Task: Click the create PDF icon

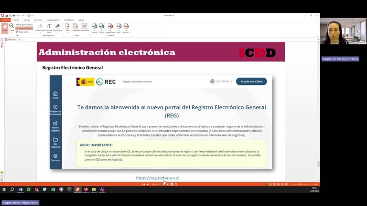Action: (67, 27)
